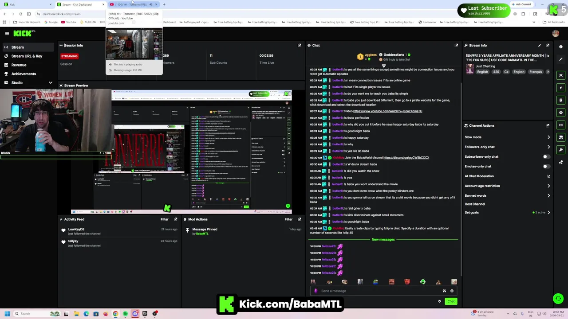
Task: Click the green Chat send button
Action: [x=451, y=301]
